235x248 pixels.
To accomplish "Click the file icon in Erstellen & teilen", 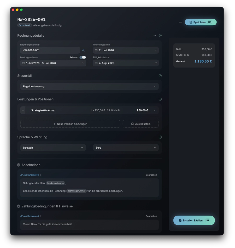I will [180, 221].
